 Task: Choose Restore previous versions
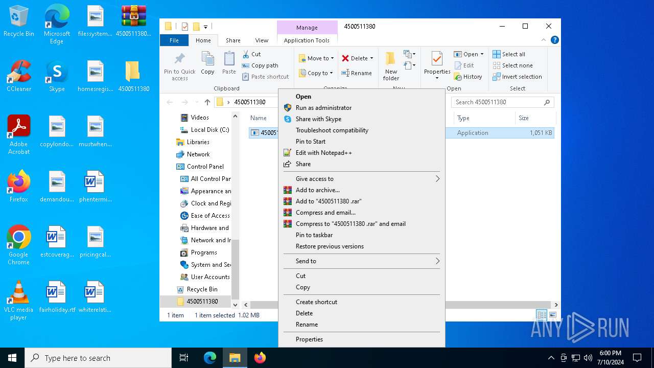(x=361, y=246)
